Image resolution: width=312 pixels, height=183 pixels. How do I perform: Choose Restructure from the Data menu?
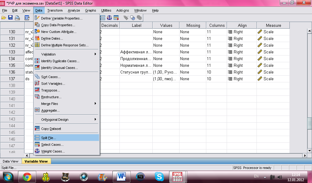66,97
